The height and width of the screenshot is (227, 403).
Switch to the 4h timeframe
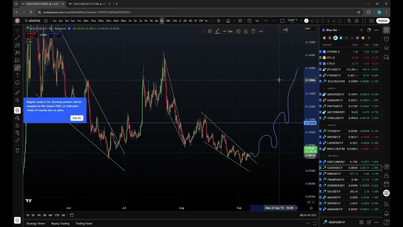146,21
